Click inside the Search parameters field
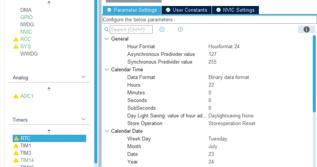The height and width of the screenshot is (167, 317). pyautogui.click(x=131, y=30)
